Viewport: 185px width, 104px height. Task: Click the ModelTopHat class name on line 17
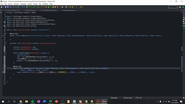tap(27, 43)
